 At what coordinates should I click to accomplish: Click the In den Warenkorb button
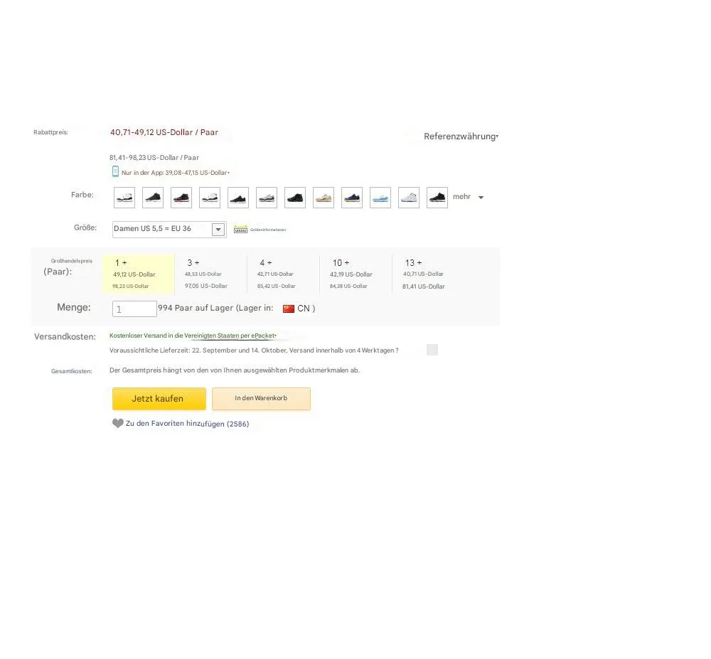pyautogui.click(x=261, y=399)
